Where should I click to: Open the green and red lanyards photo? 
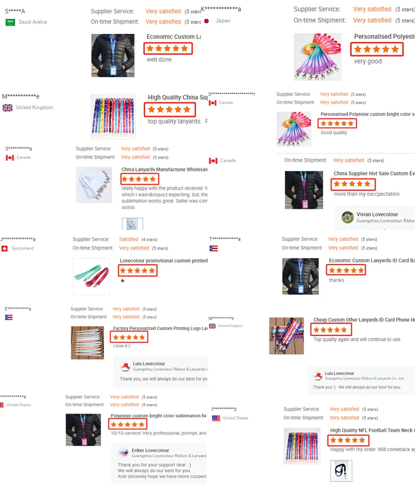pos(91,277)
